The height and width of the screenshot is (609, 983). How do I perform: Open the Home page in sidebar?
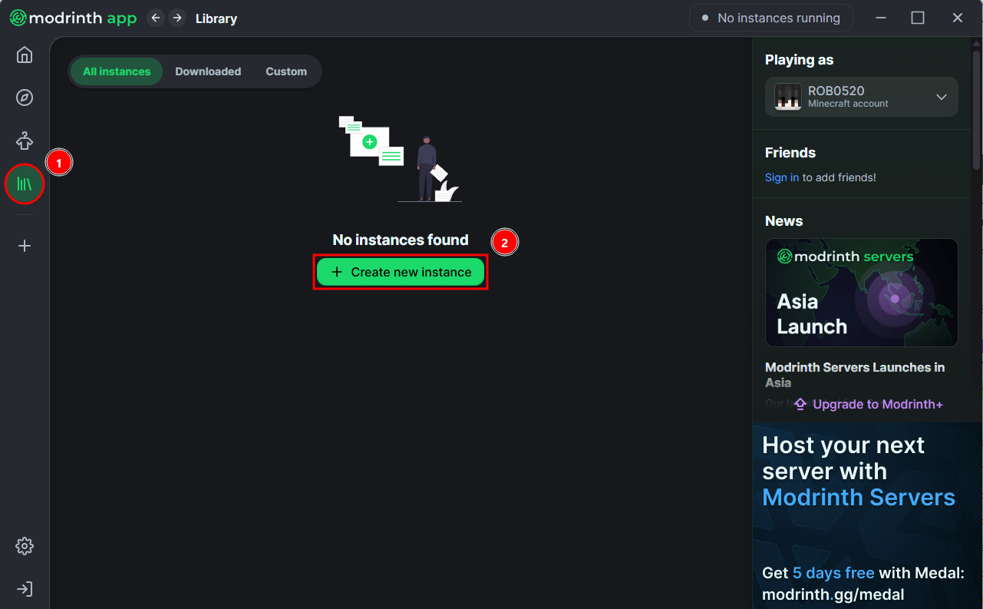coord(25,55)
